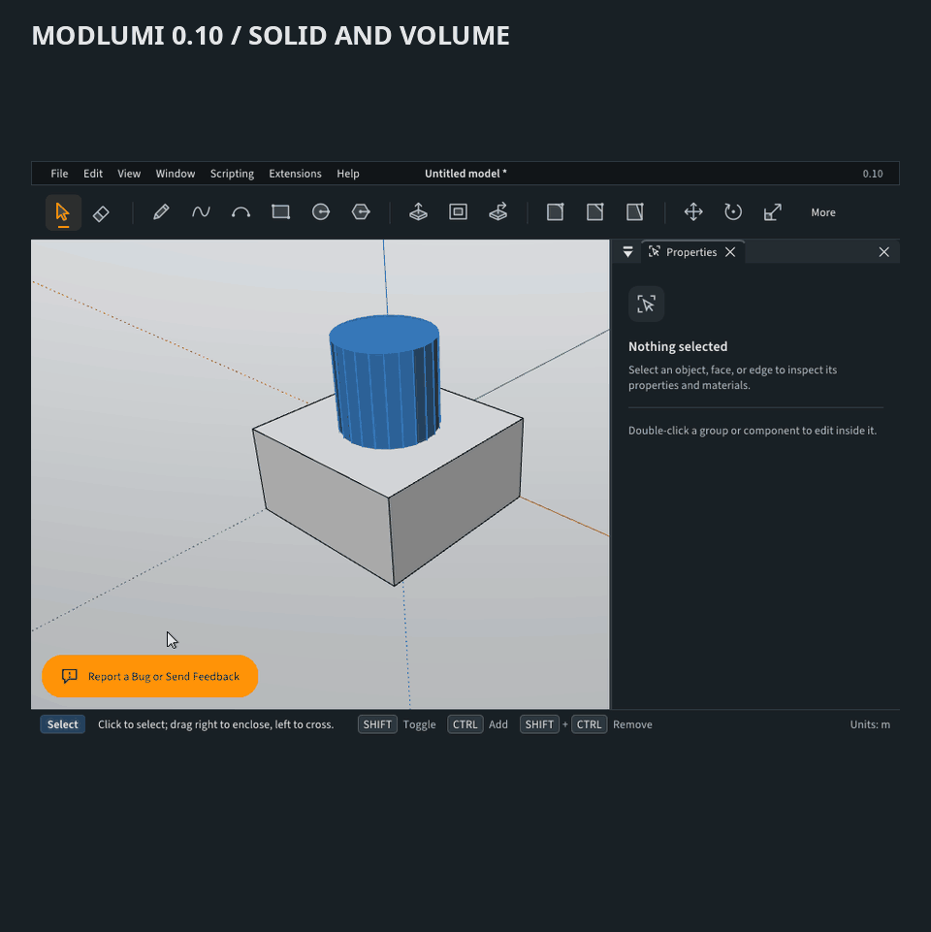Activate the Move tool
The width and height of the screenshot is (931, 932).
[x=693, y=212]
